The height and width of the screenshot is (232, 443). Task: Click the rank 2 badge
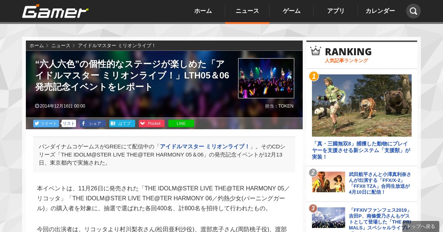click(313, 173)
